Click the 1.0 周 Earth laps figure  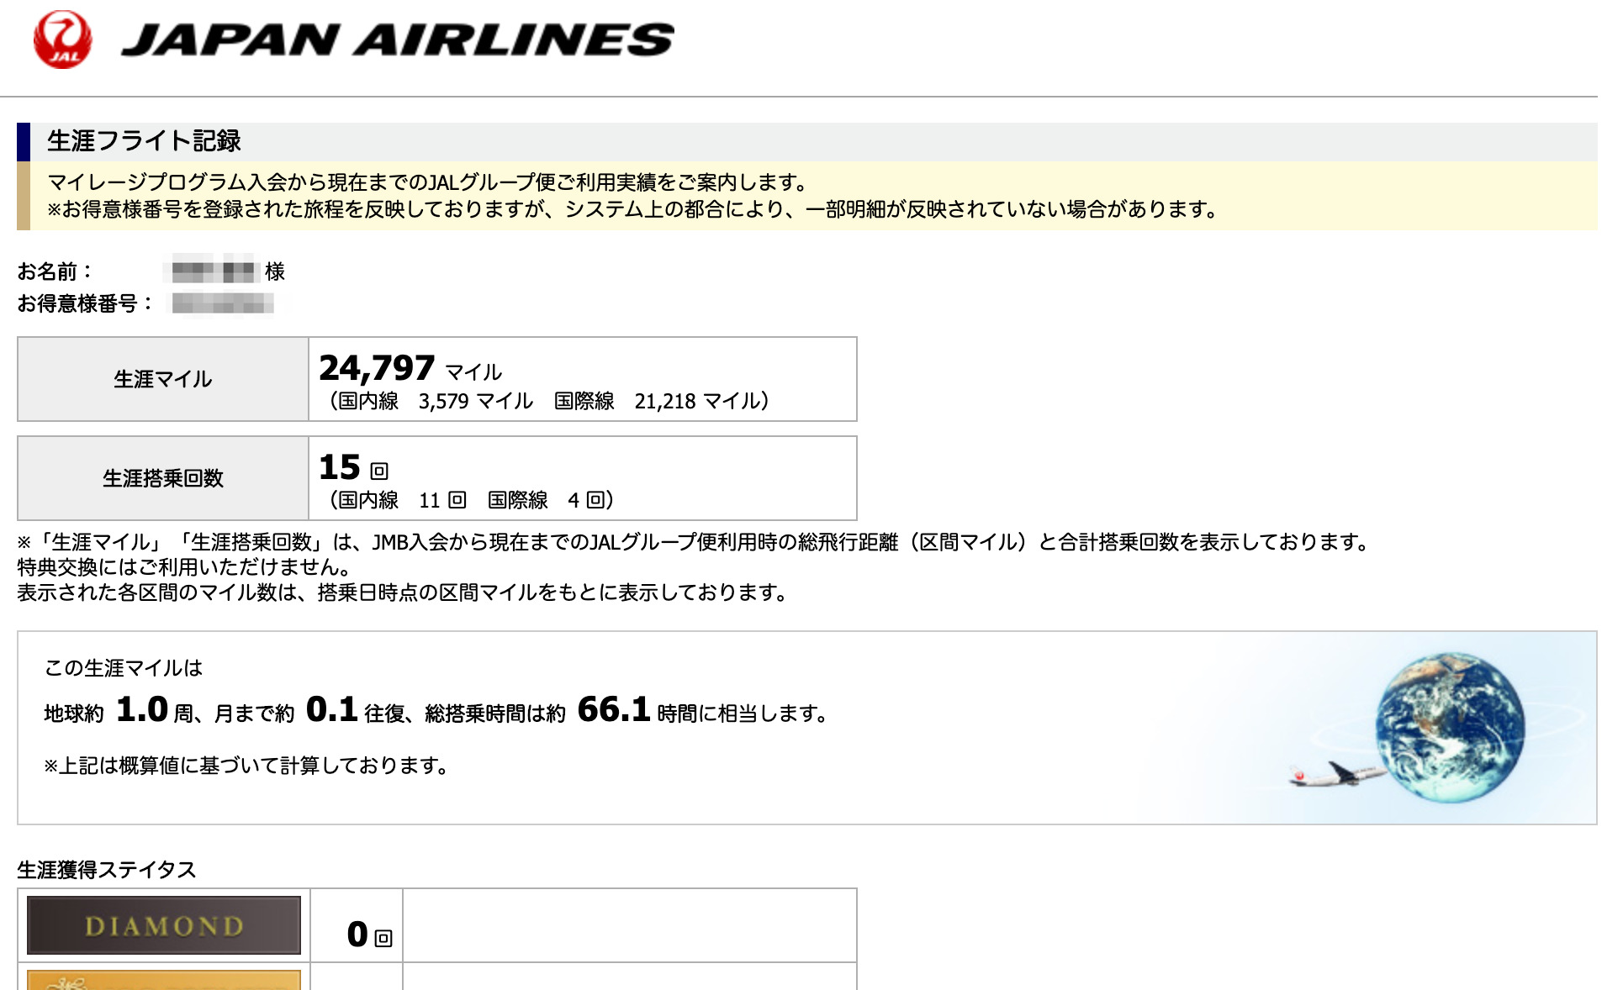tap(143, 710)
